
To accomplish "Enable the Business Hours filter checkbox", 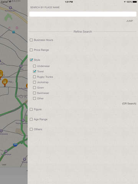I will [x=31, y=40].
